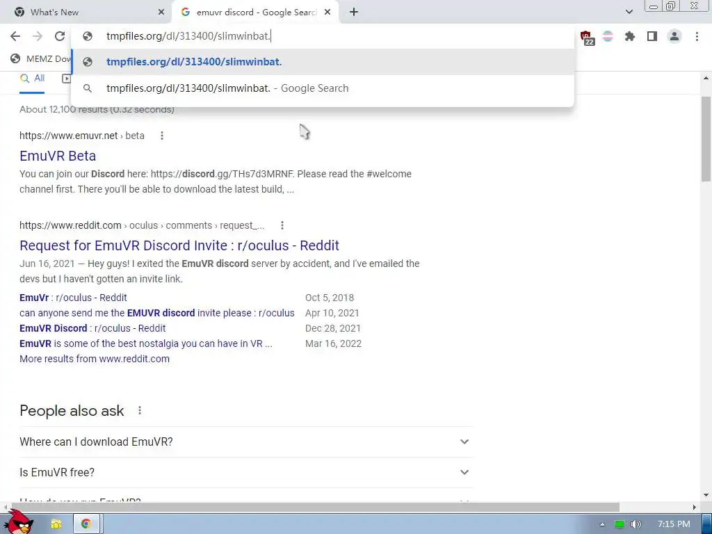Screen dimensions: 712x534
Task: Open the volume speaker tray icon
Action: coord(636,524)
